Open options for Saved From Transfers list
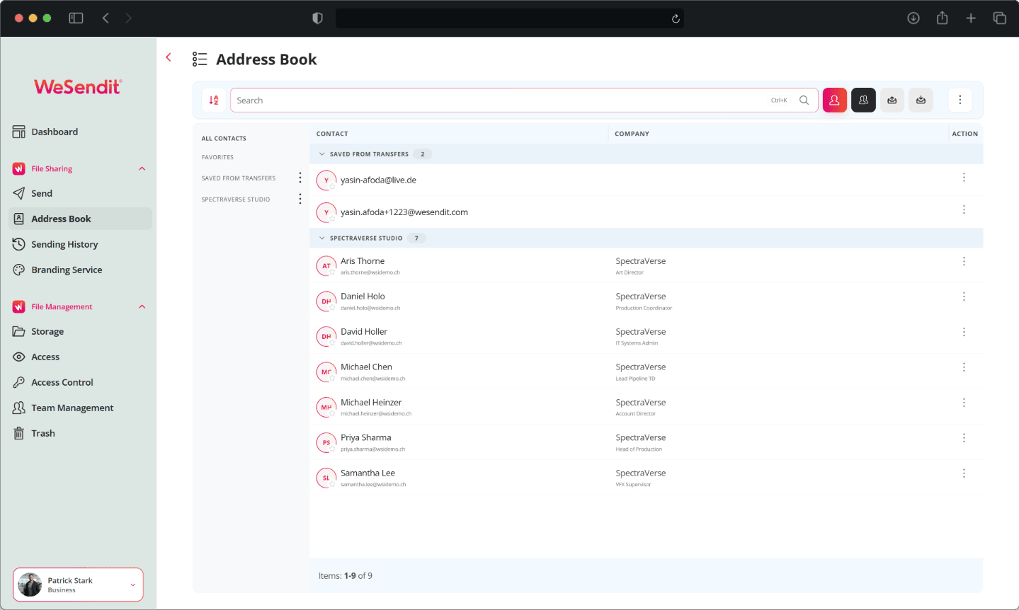The image size is (1019, 610). (300, 178)
